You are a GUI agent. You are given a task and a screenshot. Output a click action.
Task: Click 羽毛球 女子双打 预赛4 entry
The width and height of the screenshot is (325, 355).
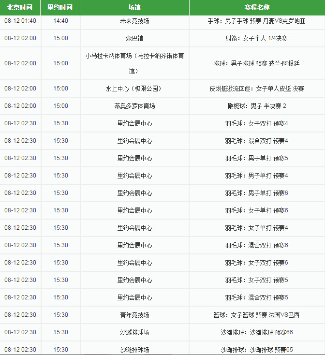point(257,123)
